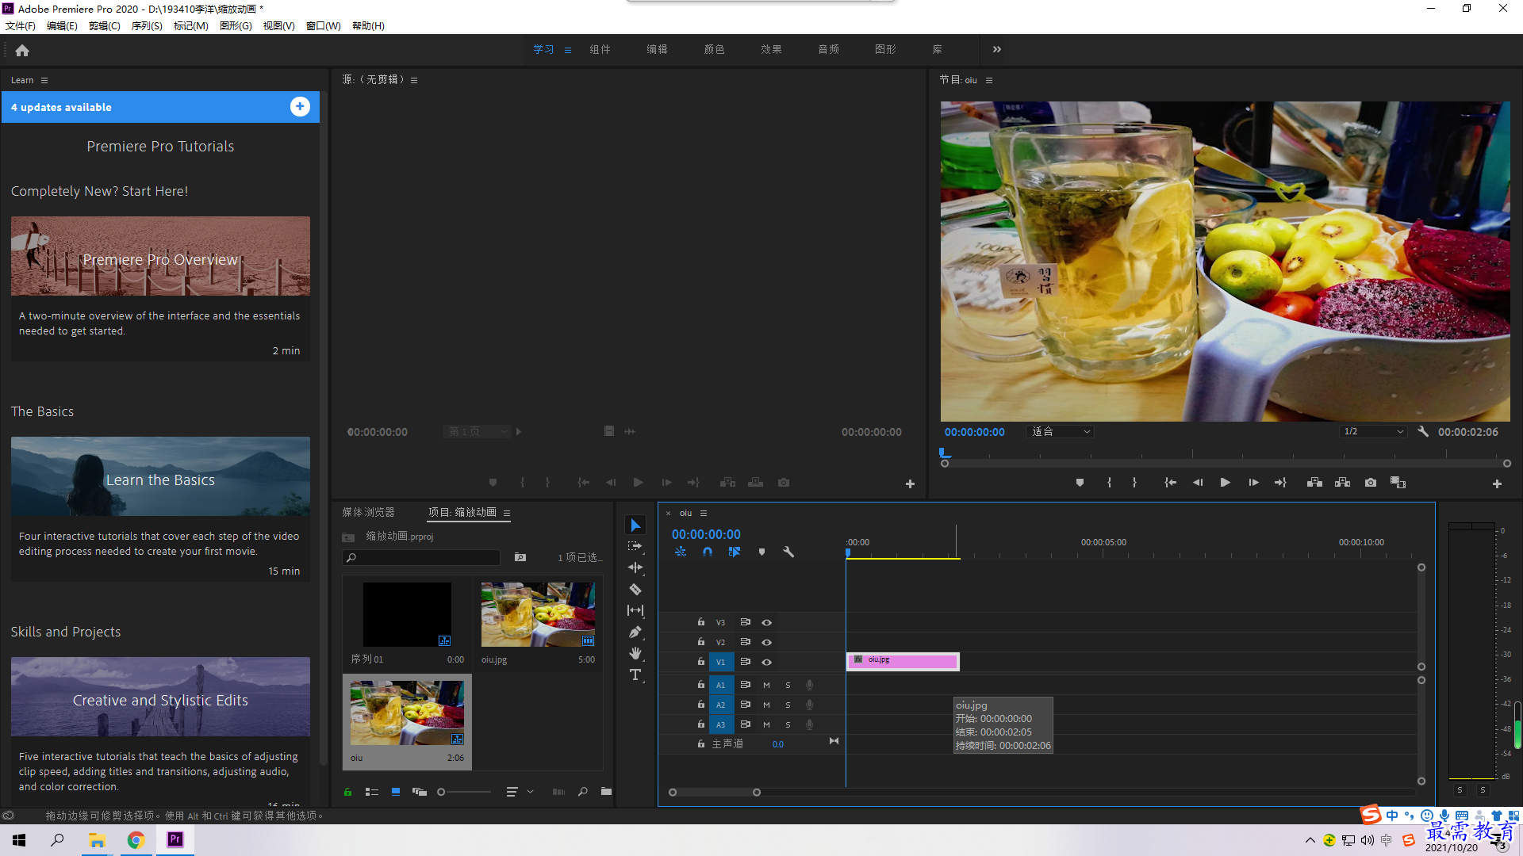Select the Type tool
The width and height of the screenshot is (1523, 856).
(x=635, y=674)
